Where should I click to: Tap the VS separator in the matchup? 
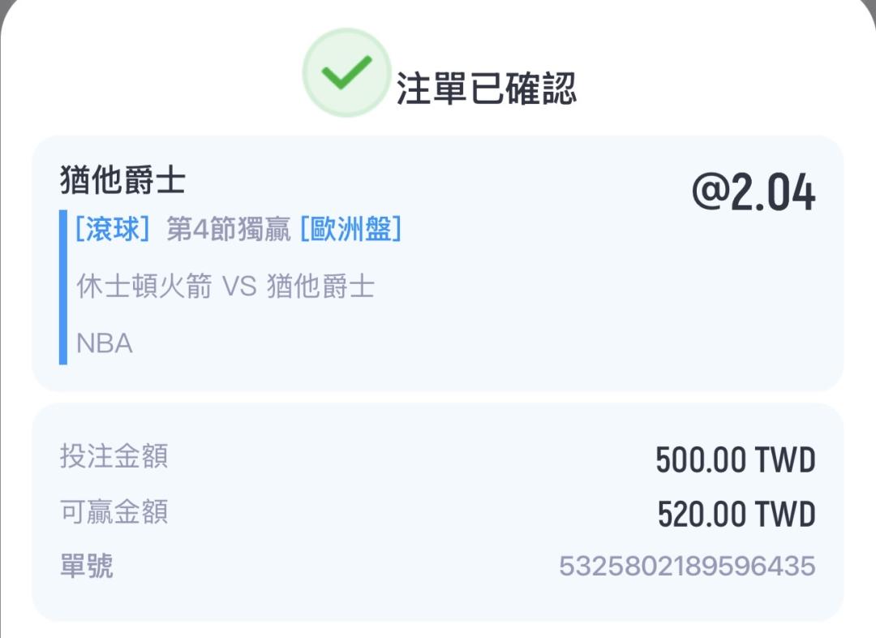(239, 287)
